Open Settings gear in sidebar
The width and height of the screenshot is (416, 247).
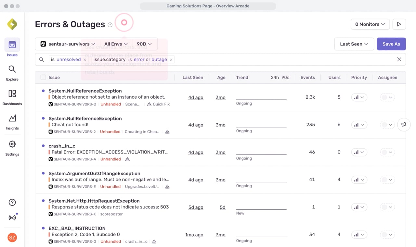(12, 144)
